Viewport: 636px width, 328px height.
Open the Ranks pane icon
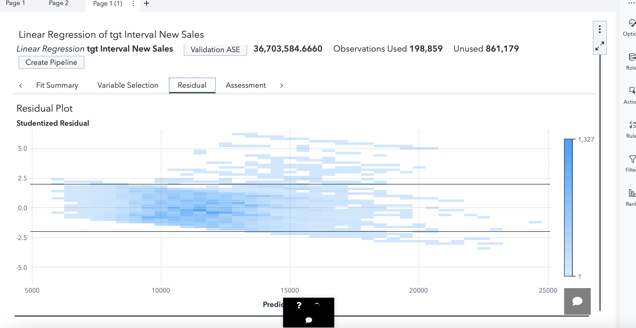[x=632, y=193]
